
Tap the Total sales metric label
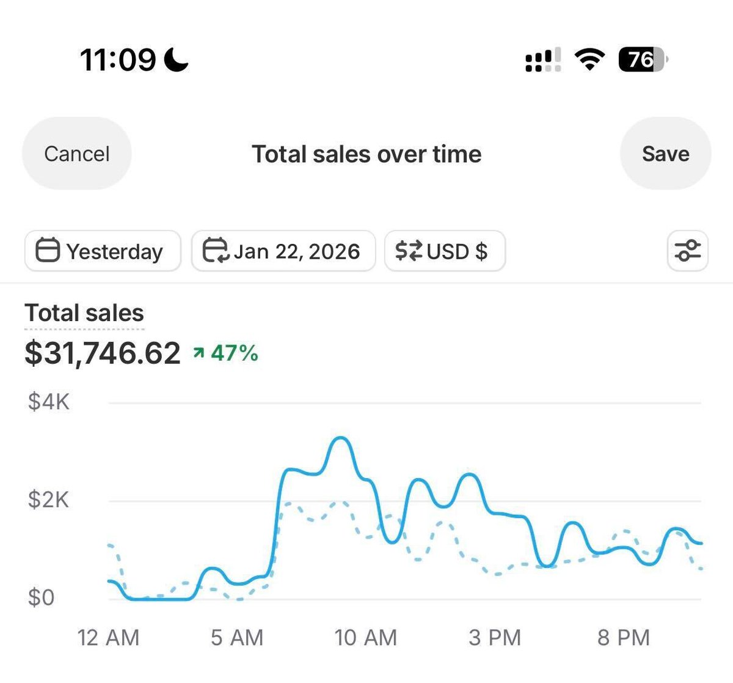coord(84,313)
